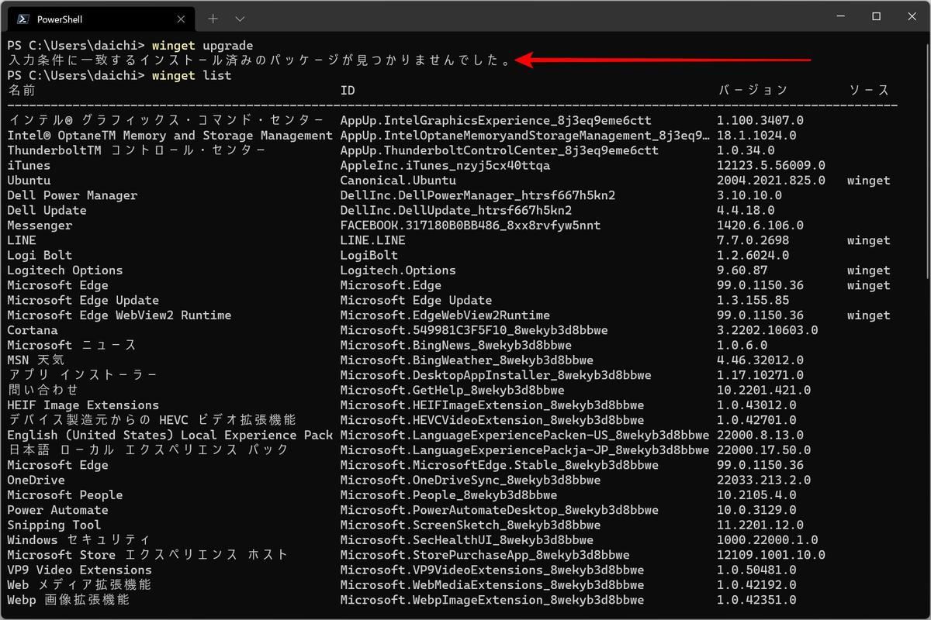Click the Snipping Tool package name

pos(54,525)
